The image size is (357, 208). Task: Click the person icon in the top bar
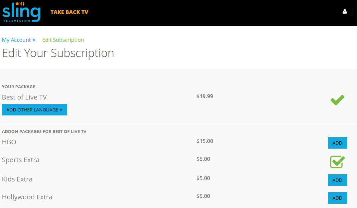point(345,11)
